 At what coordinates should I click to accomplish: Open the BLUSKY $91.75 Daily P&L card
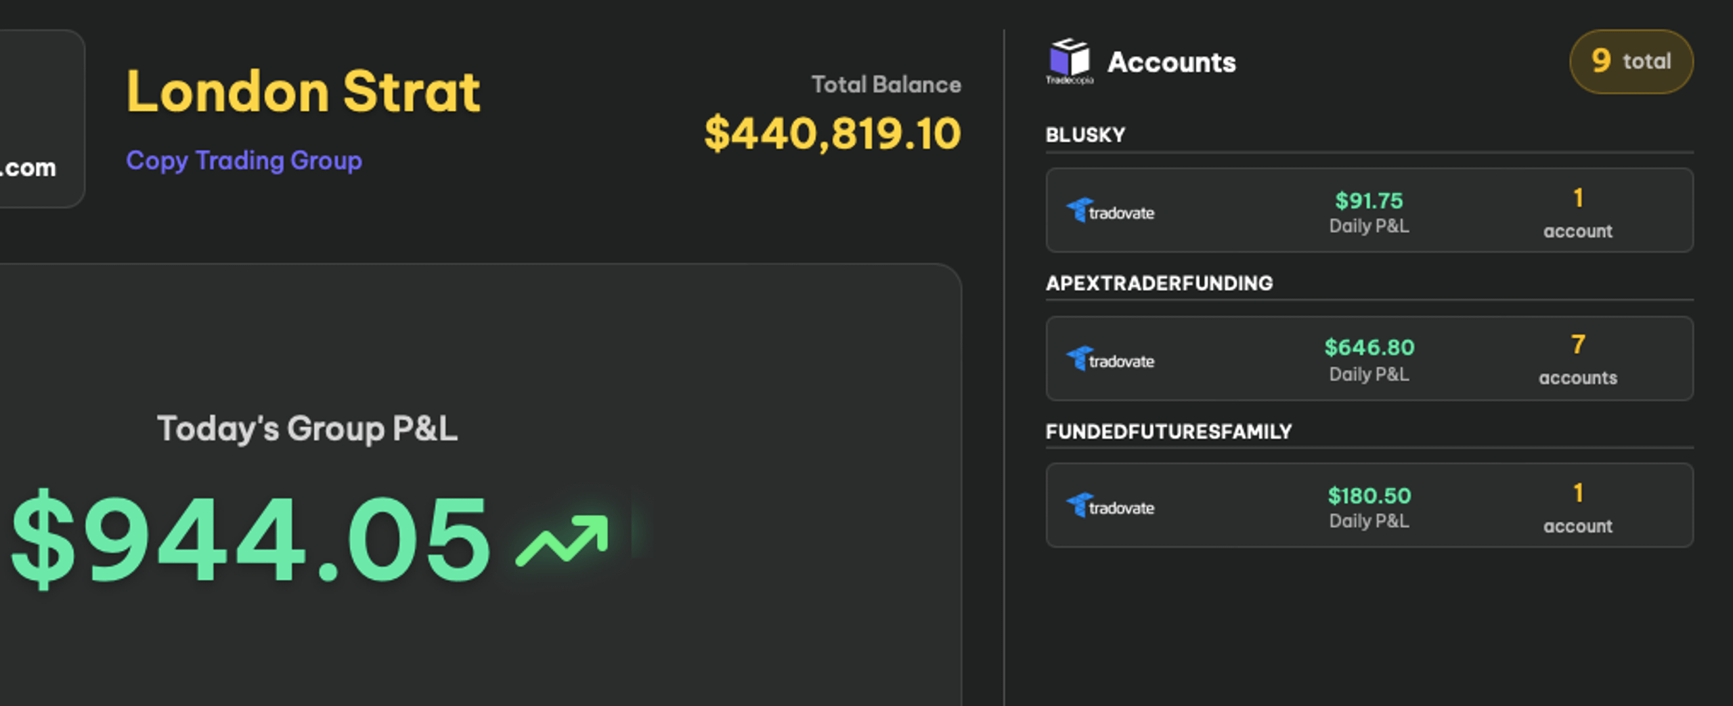click(x=1369, y=211)
